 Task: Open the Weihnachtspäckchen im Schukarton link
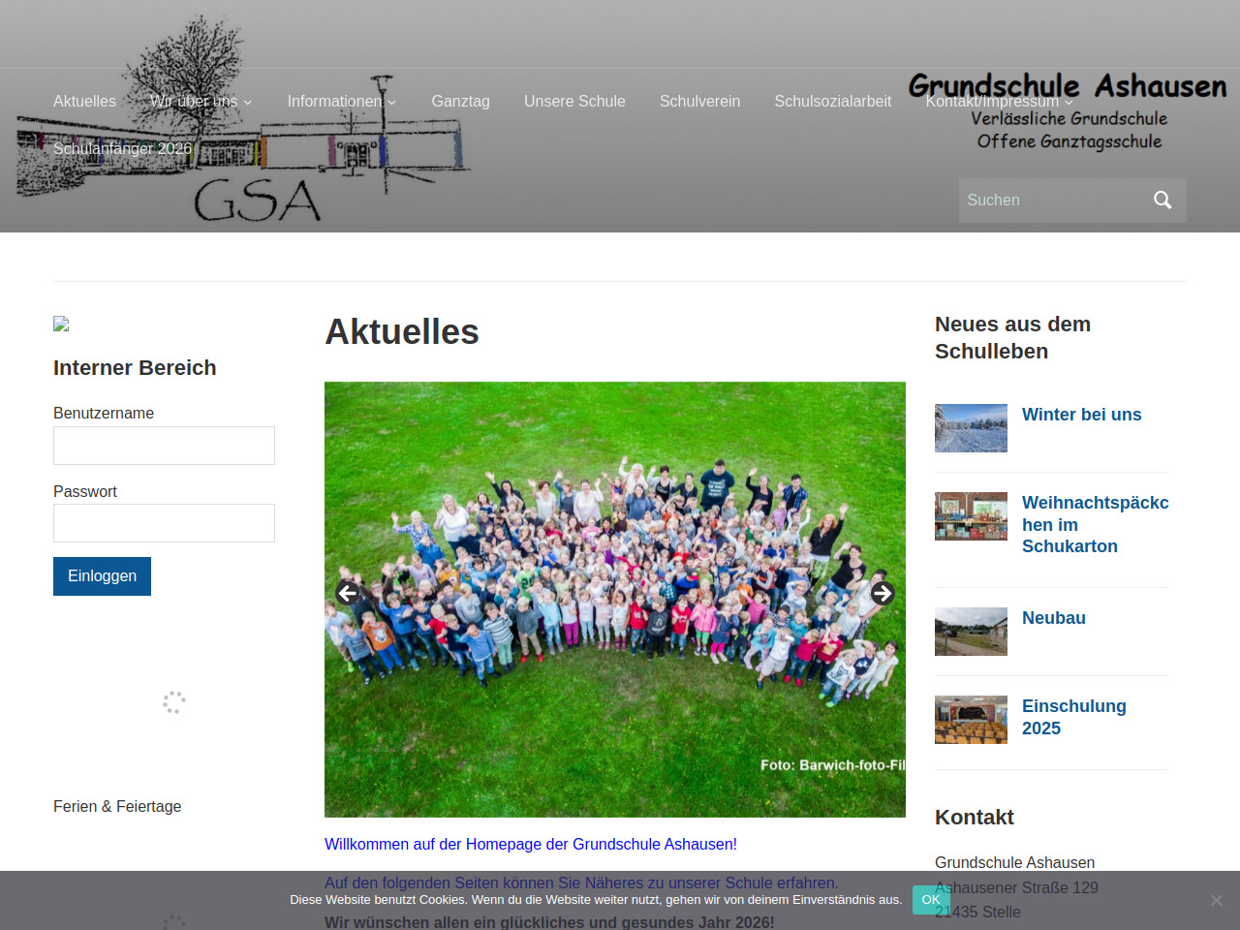point(1095,524)
